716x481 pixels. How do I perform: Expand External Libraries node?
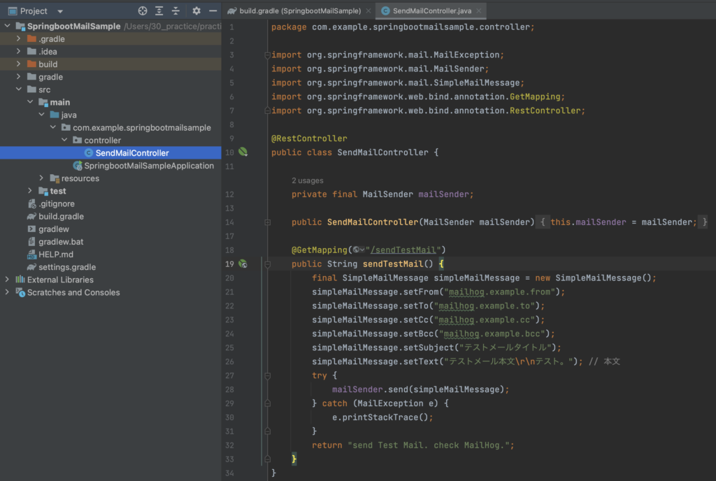(7, 280)
